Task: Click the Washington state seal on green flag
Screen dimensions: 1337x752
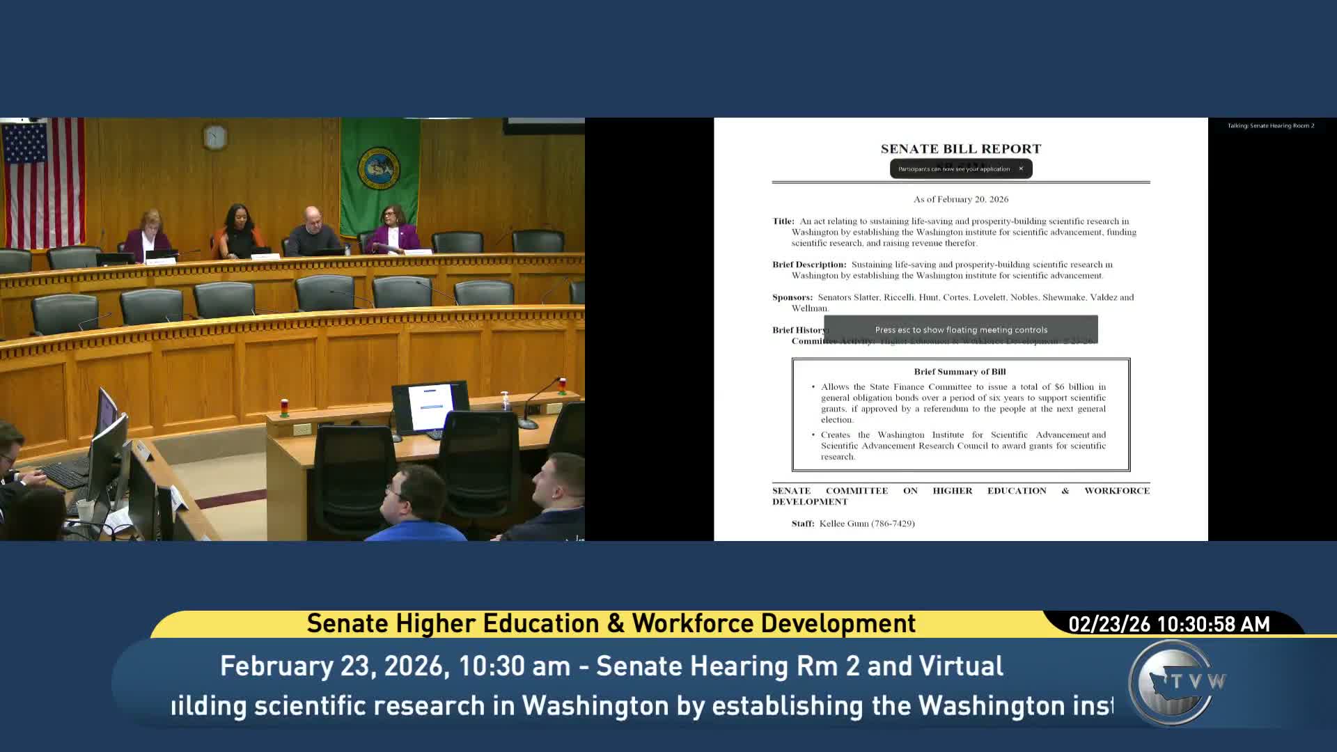Action: pos(378,167)
